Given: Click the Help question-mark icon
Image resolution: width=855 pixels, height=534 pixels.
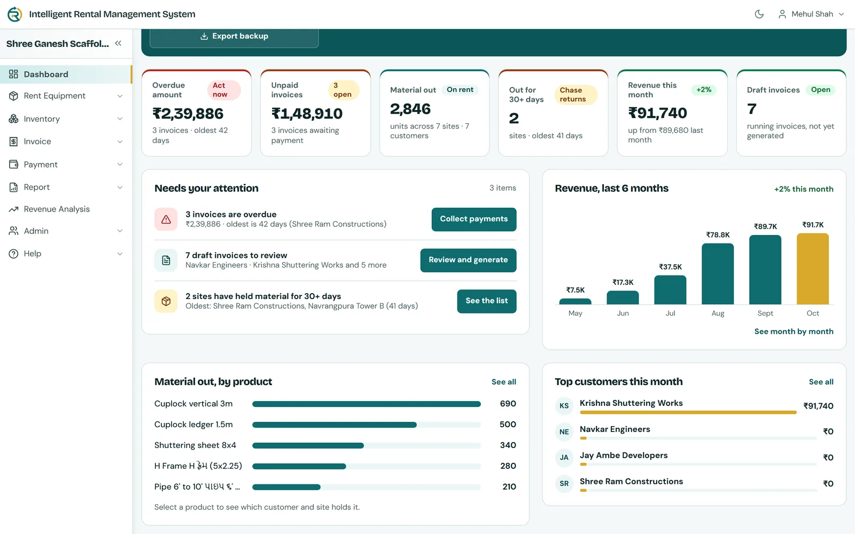Looking at the screenshot, I should point(13,254).
